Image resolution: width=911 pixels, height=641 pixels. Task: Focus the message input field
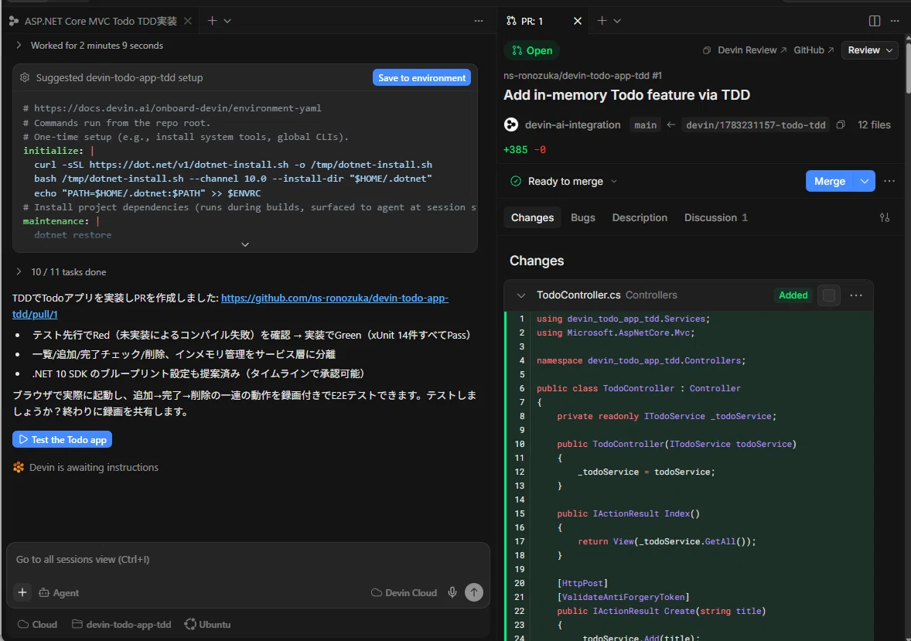tap(248, 559)
